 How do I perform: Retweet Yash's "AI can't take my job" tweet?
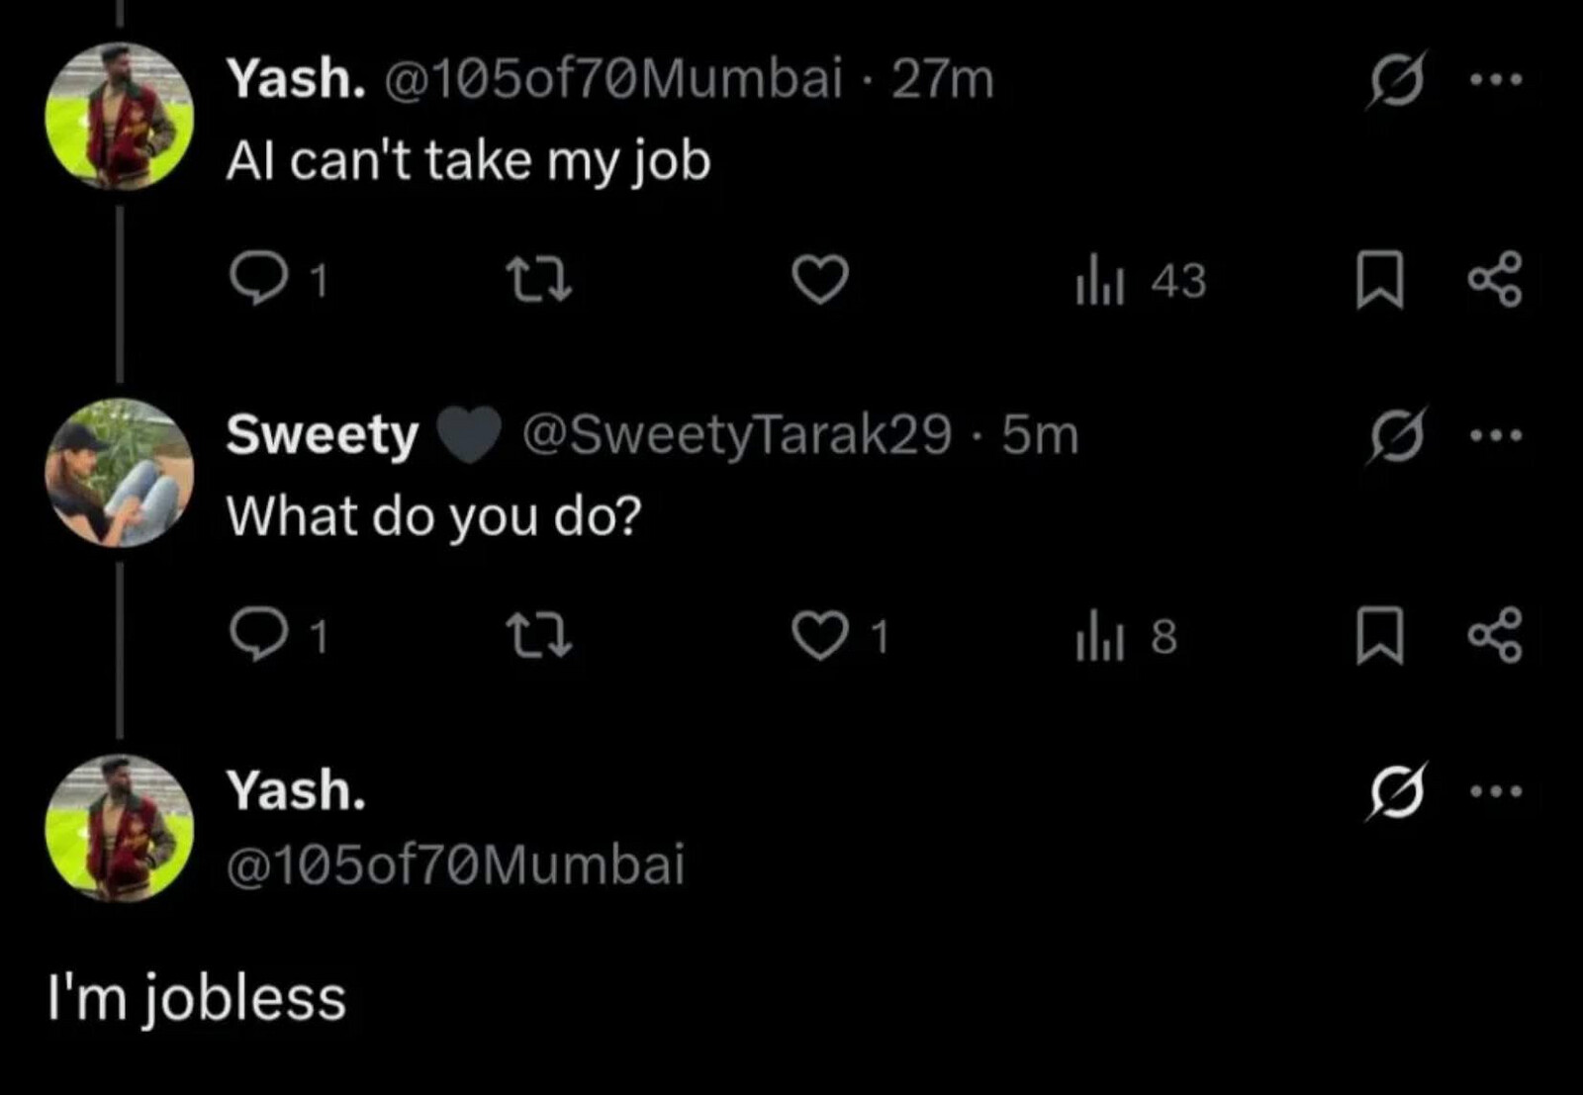click(x=538, y=280)
